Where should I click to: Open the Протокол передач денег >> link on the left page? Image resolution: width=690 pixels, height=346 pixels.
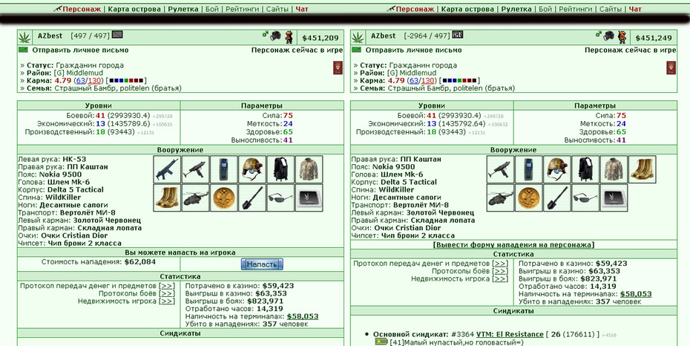pyautogui.click(x=167, y=286)
